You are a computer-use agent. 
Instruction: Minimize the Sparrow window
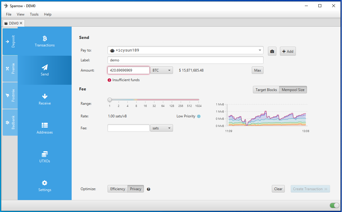click(306, 6)
